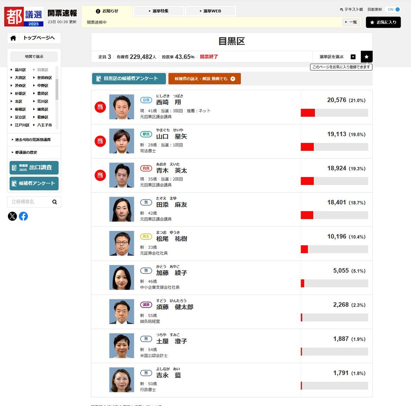The height and width of the screenshot is (406, 411).
Task: Click the document icon on 出口調査 button
Action: 14,168
